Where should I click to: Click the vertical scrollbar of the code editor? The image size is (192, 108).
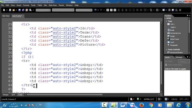point(161,73)
